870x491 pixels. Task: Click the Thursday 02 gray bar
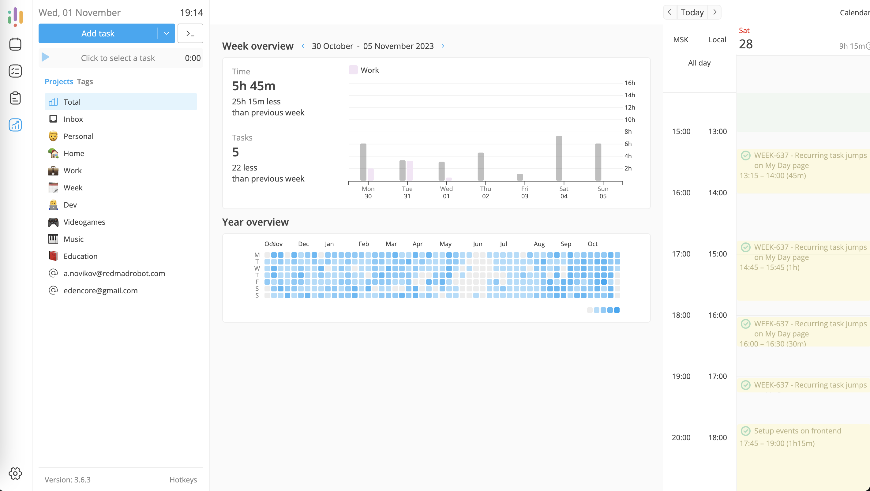[x=481, y=167]
